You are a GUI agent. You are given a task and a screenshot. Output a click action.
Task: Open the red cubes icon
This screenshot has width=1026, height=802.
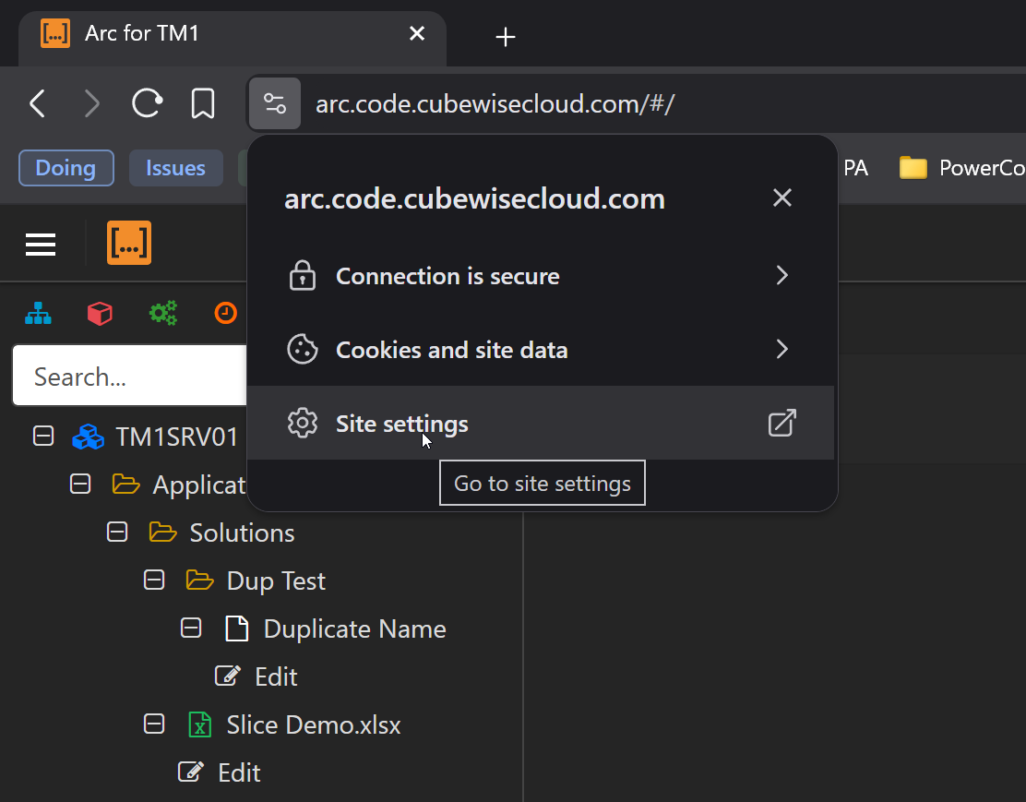pyautogui.click(x=100, y=314)
